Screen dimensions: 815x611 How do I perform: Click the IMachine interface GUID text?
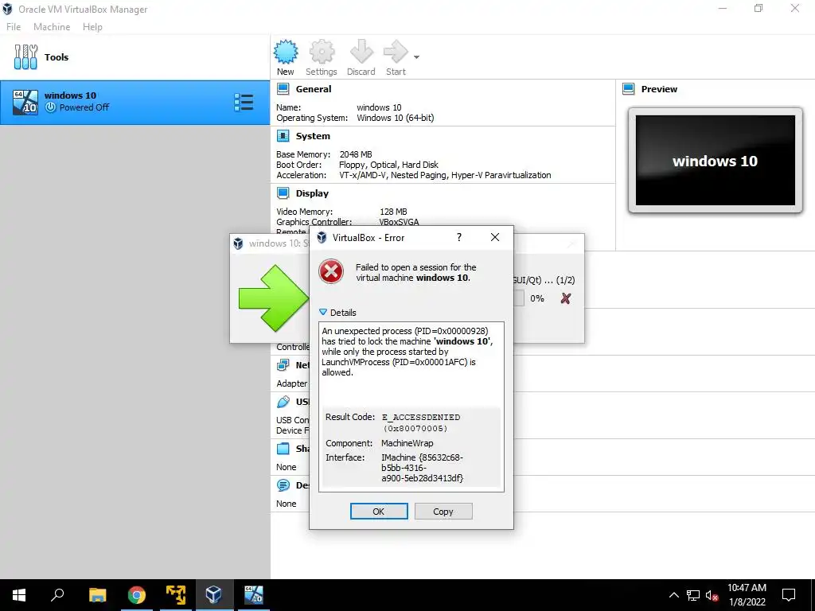(422, 468)
